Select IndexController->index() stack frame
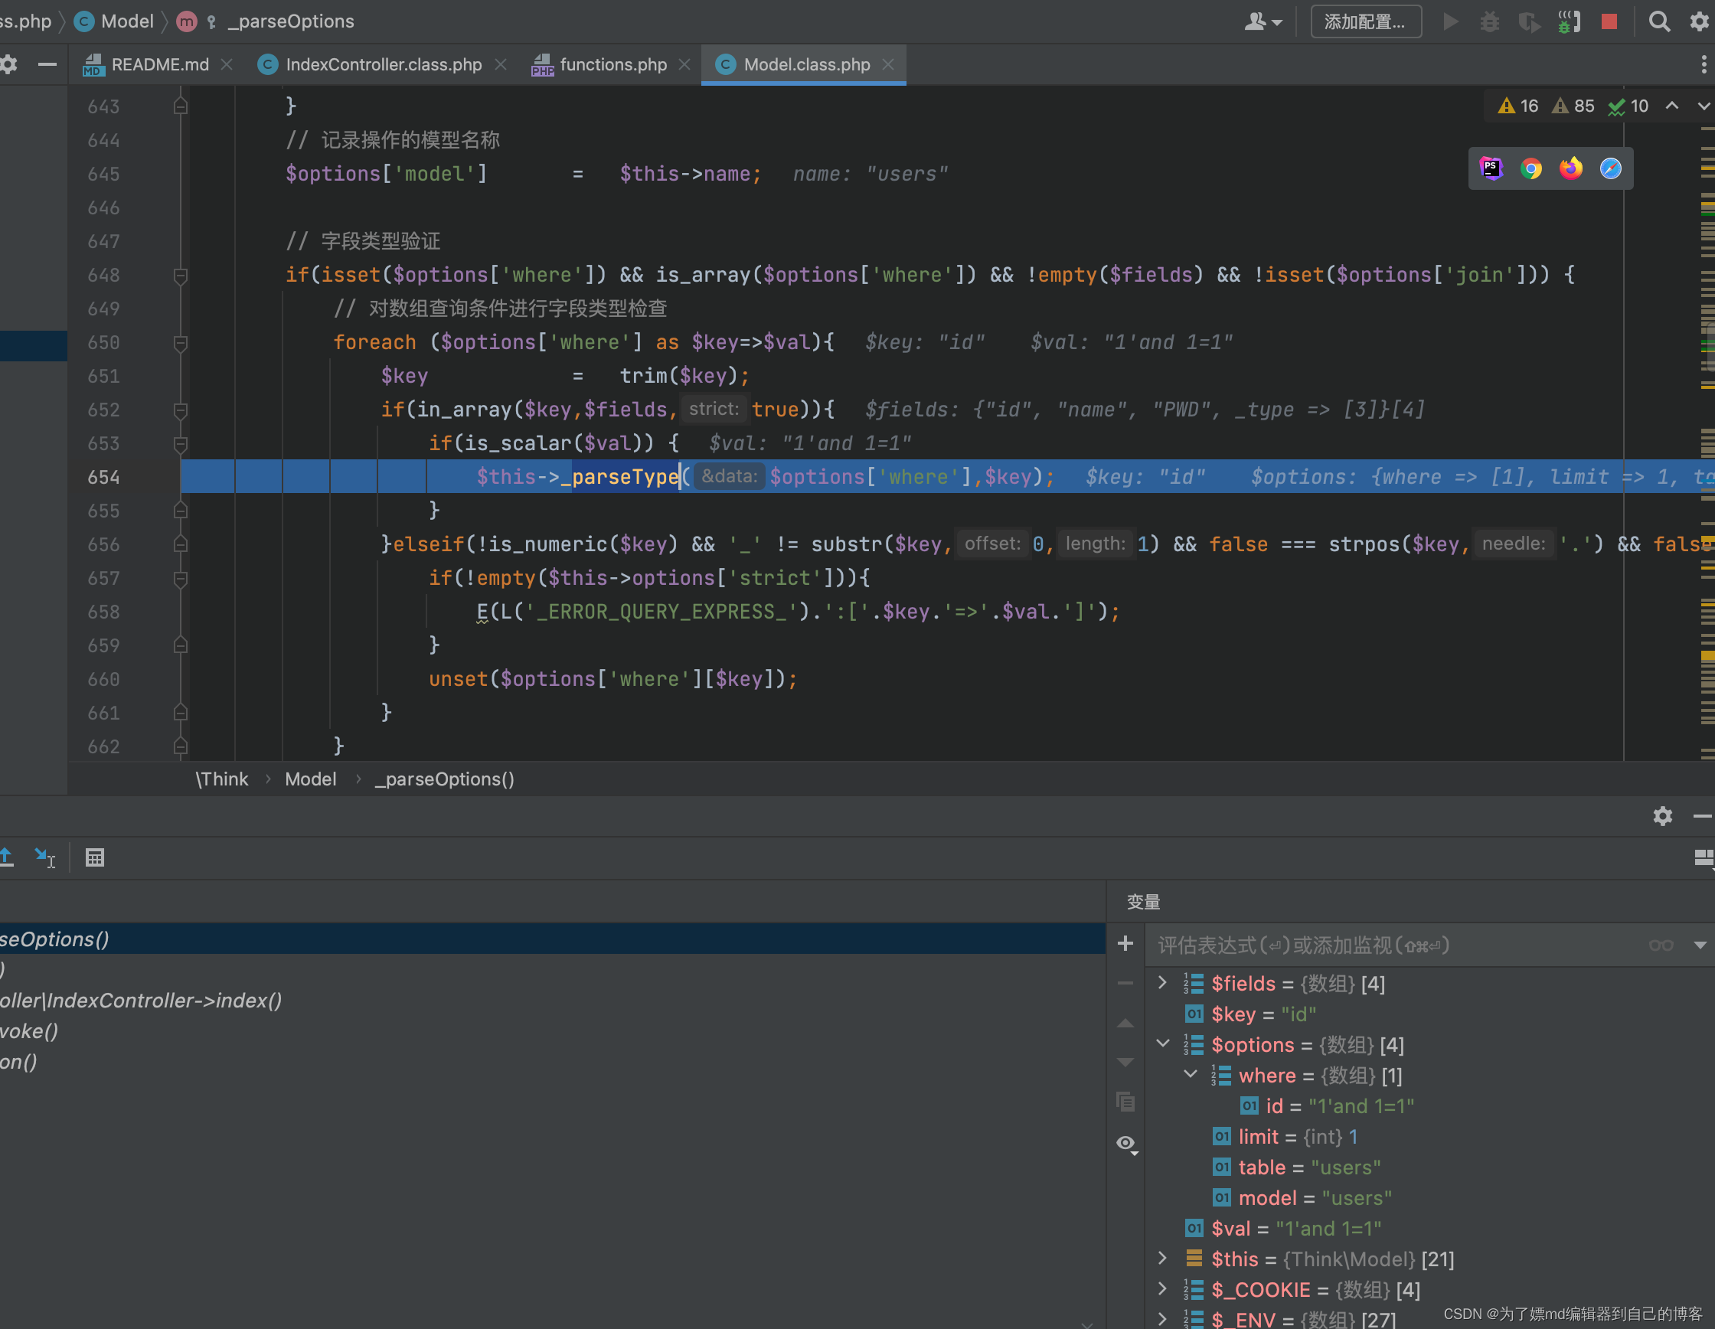The width and height of the screenshot is (1715, 1329). 142,1000
